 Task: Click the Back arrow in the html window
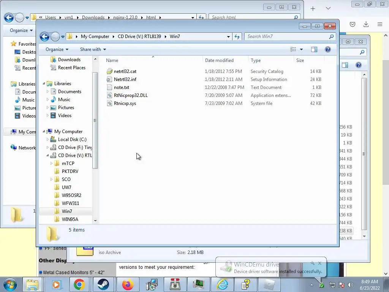click(9, 17)
